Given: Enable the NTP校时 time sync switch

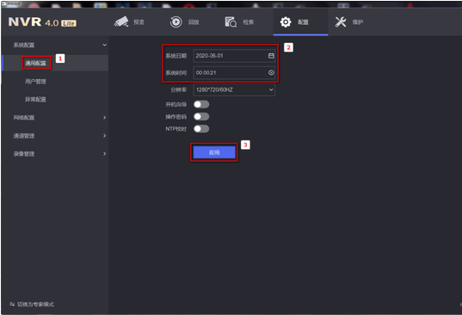Looking at the screenshot, I should click(x=201, y=129).
